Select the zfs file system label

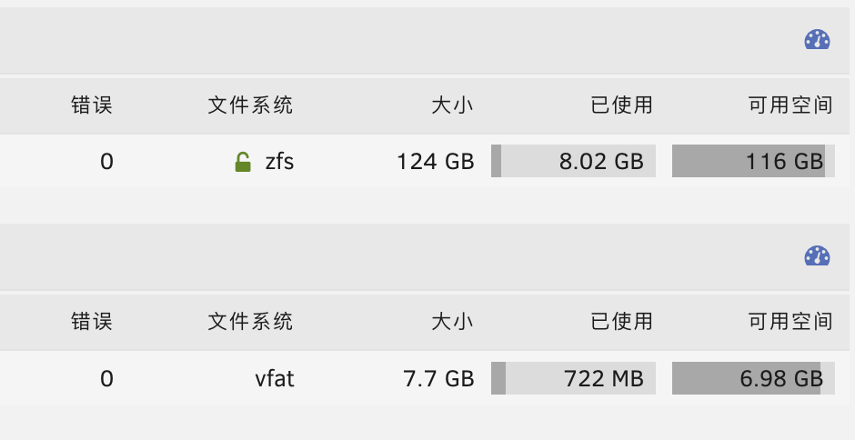coord(279,162)
